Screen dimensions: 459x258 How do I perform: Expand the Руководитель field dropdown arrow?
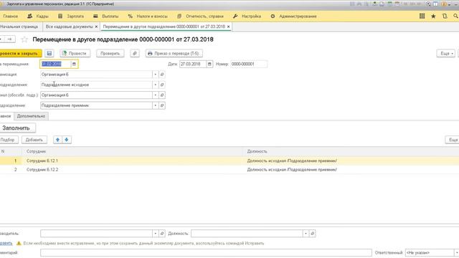point(156,234)
